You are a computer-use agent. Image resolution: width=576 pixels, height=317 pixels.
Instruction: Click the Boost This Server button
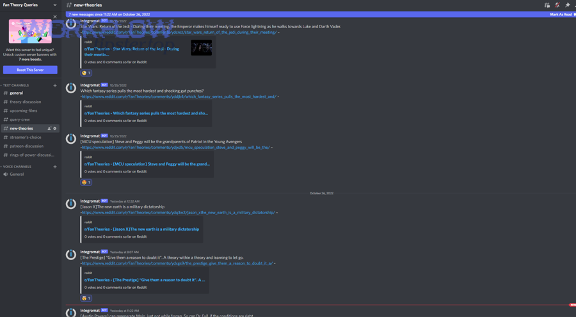[x=30, y=70]
